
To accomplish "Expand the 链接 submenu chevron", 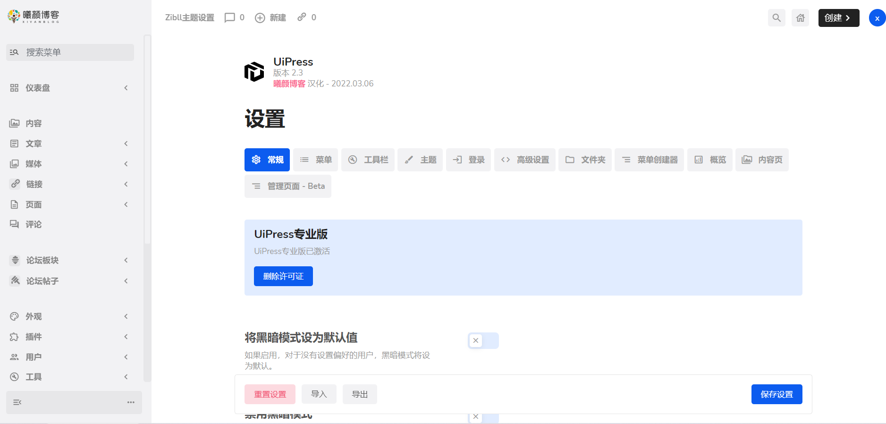I will click(x=126, y=184).
